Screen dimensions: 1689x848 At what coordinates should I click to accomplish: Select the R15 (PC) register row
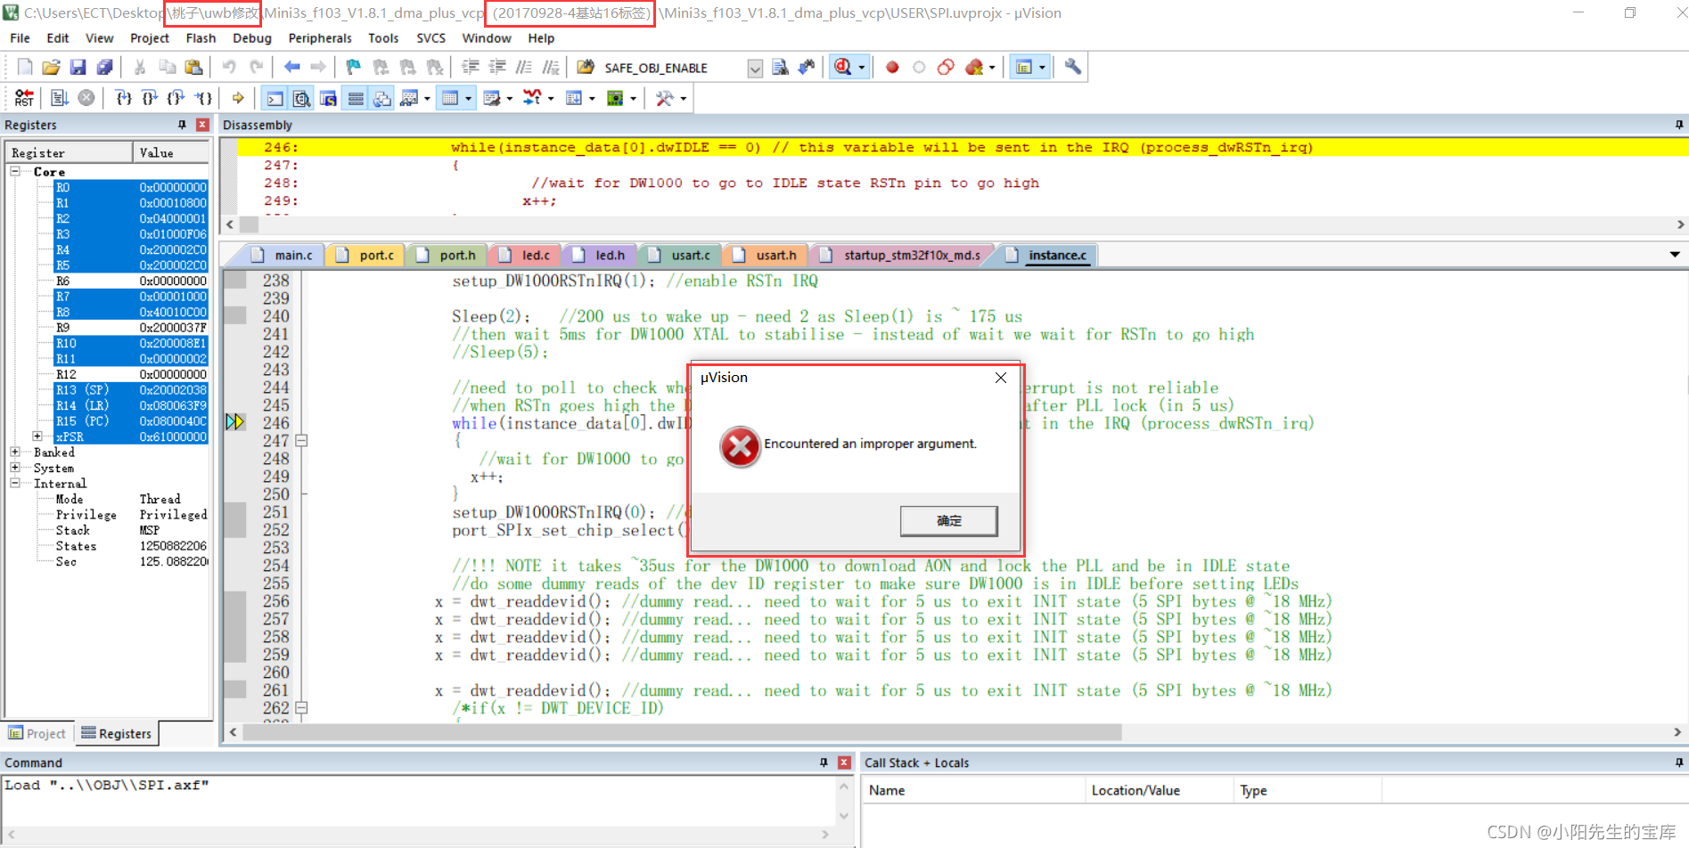point(130,421)
